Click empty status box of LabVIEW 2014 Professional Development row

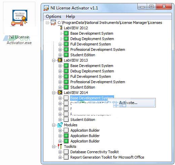(66, 114)
